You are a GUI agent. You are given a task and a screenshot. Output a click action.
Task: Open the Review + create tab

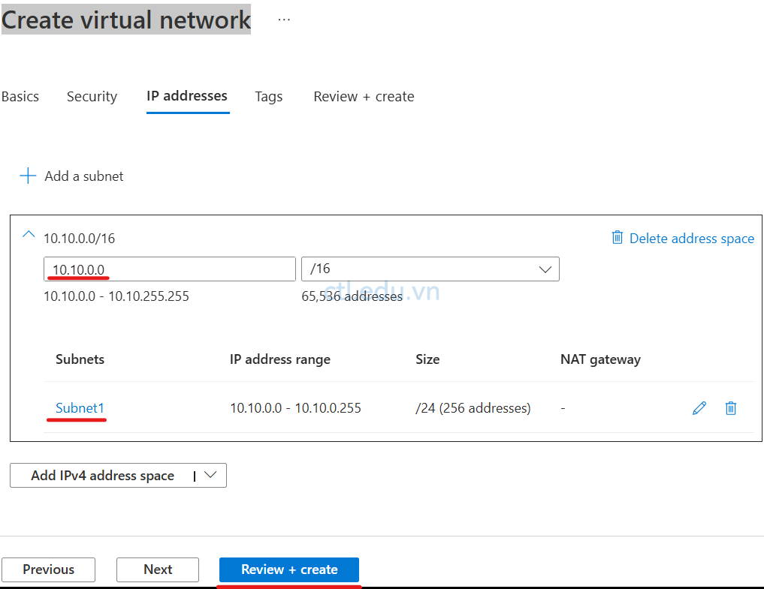pyautogui.click(x=364, y=96)
